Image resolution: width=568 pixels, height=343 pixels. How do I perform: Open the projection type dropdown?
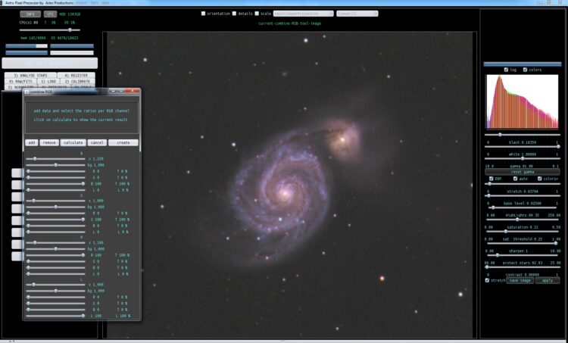click(303, 14)
